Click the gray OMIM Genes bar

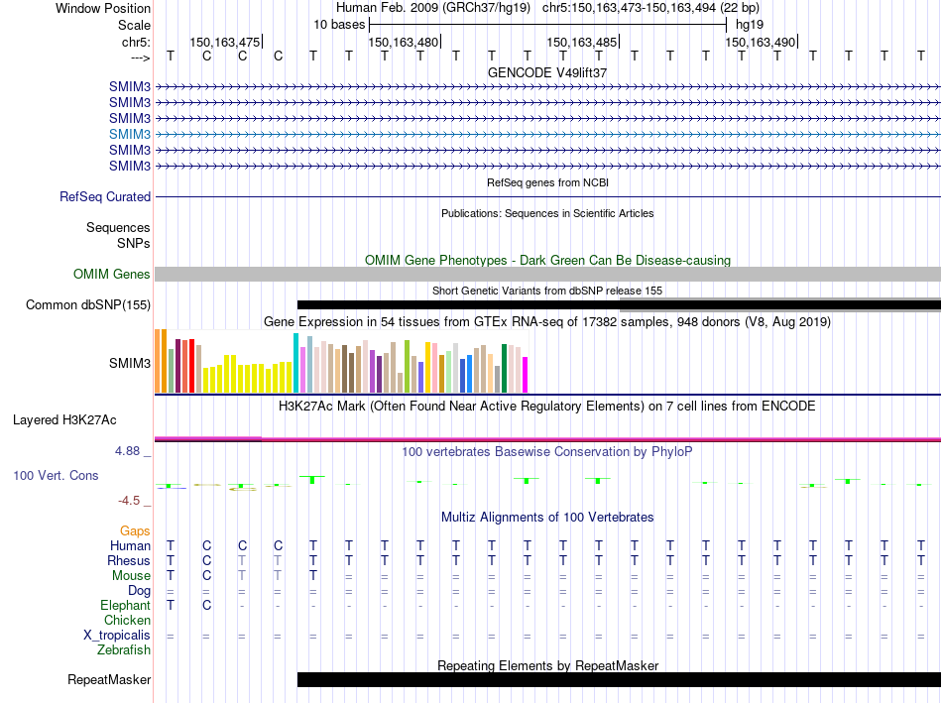point(547,274)
